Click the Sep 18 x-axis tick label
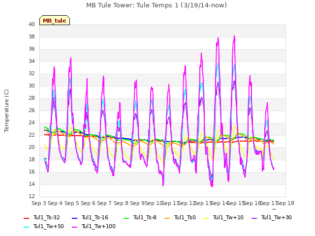 pos(285,203)
